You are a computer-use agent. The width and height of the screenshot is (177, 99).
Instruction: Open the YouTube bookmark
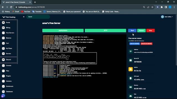tap(26, 12)
